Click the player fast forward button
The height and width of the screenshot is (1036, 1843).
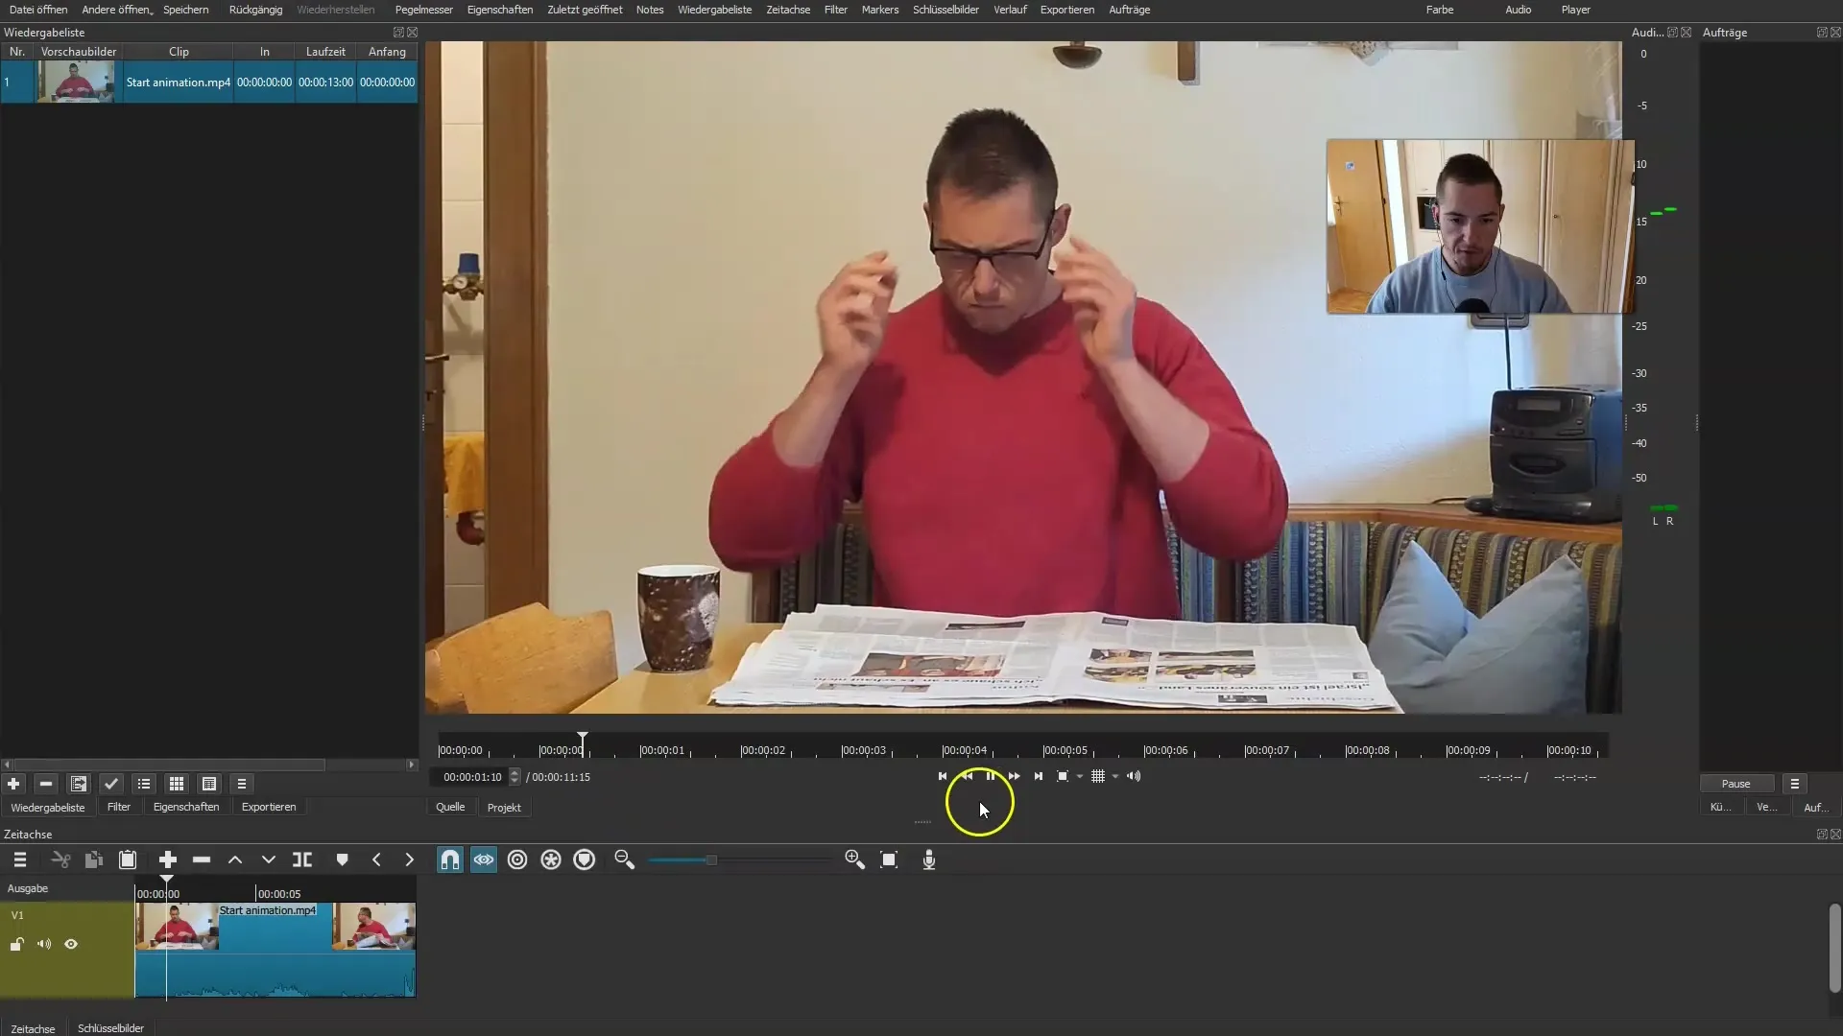pyautogui.click(x=1015, y=777)
